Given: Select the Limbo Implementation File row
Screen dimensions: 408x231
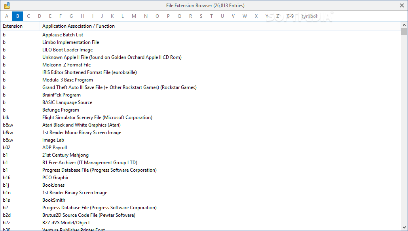Looking at the screenshot, I should click(x=200, y=42).
